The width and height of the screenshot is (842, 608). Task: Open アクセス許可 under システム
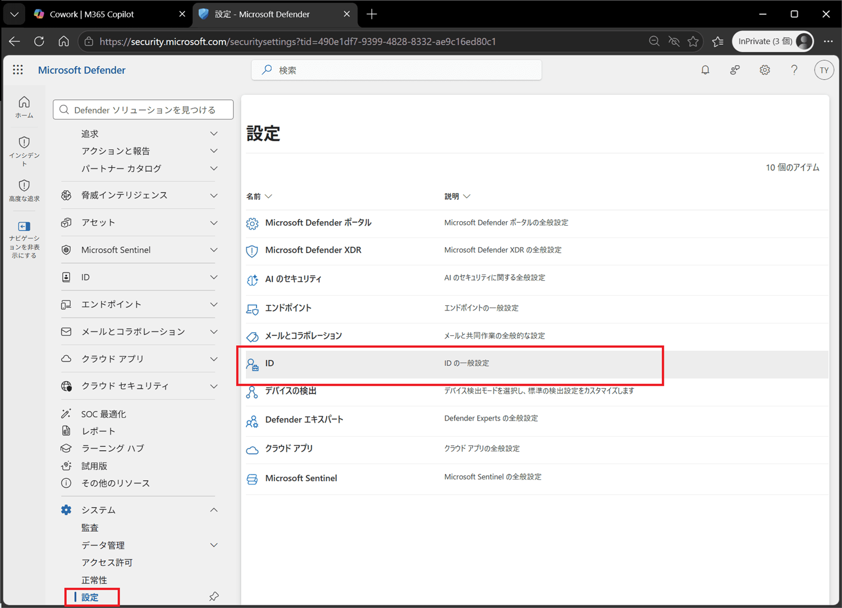107,563
